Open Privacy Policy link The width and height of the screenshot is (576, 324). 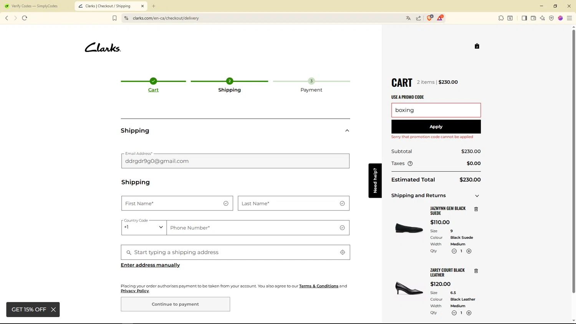pyautogui.click(x=135, y=291)
